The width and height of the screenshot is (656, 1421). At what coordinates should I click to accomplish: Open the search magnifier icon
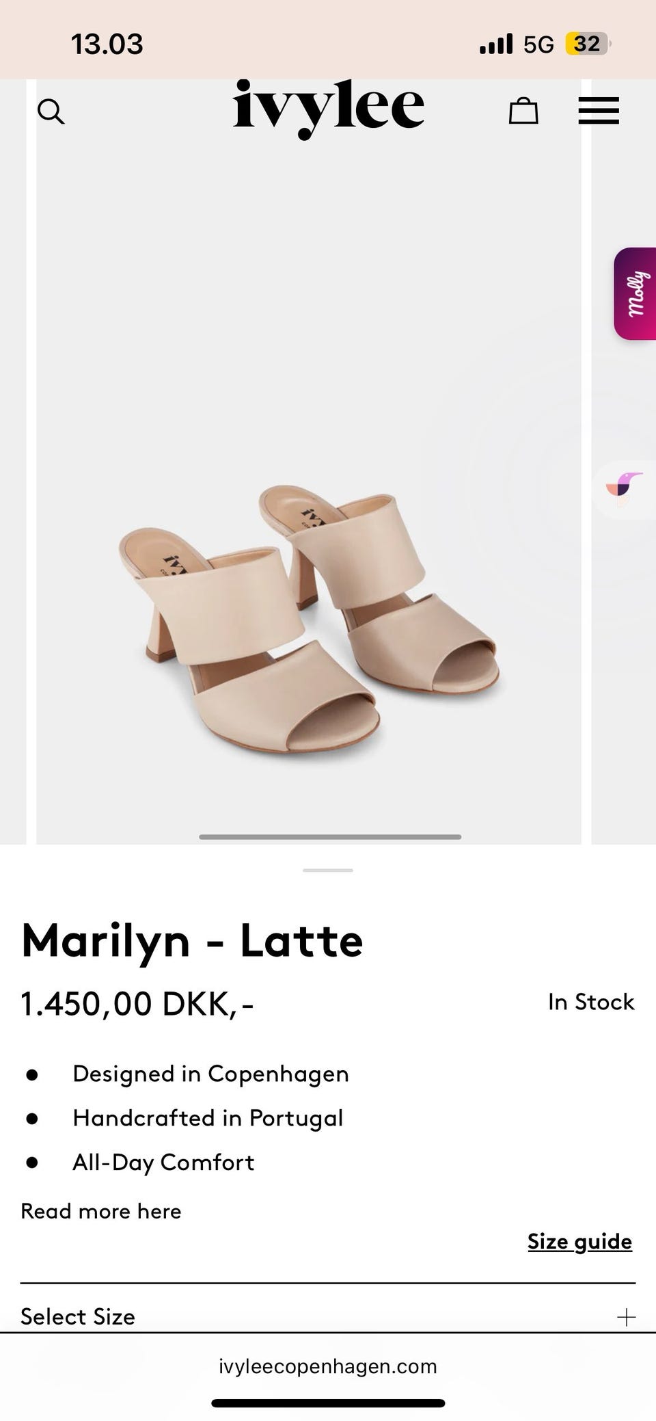tap(51, 111)
